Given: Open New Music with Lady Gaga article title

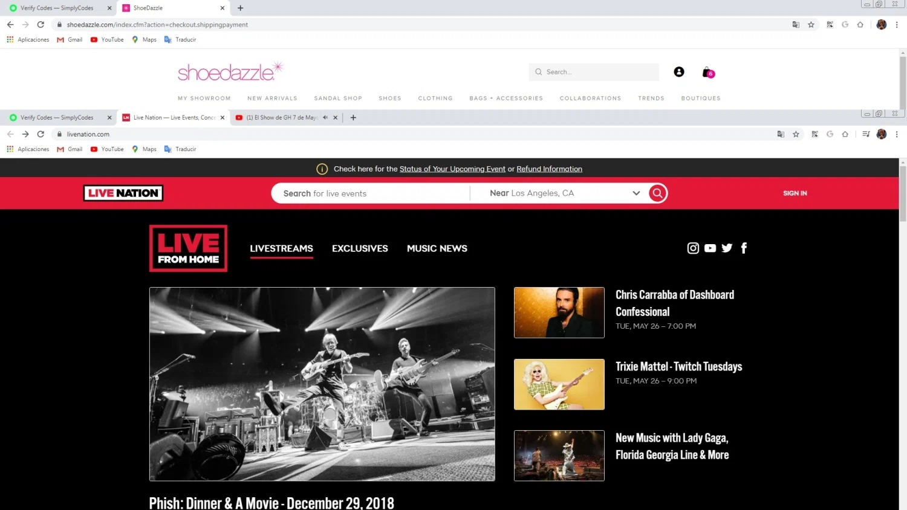Looking at the screenshot, I should (x=672, y=446).
